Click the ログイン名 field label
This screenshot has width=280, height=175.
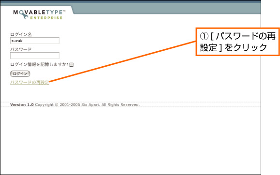21,34
